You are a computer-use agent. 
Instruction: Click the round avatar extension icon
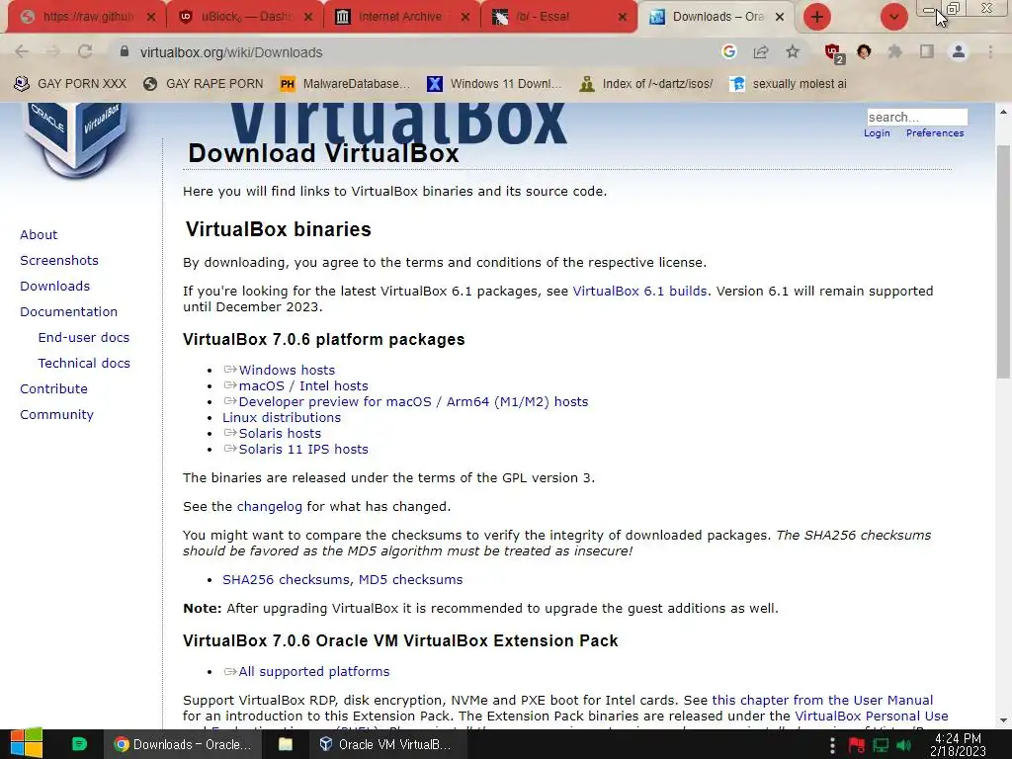tap(864, 52)
